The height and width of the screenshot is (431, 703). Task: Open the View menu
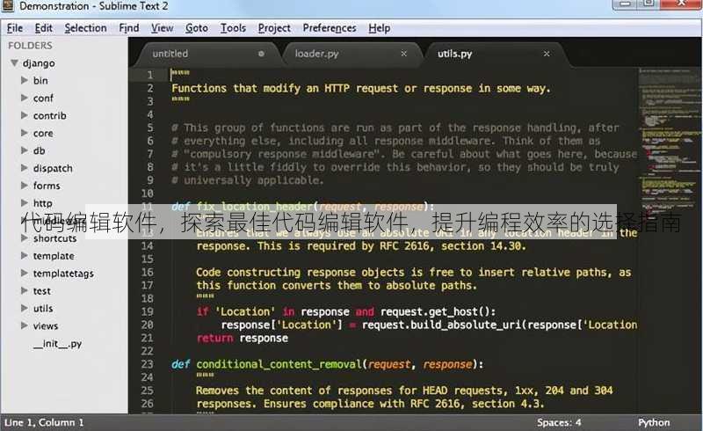pyautogui.click(x=162, y=28)
